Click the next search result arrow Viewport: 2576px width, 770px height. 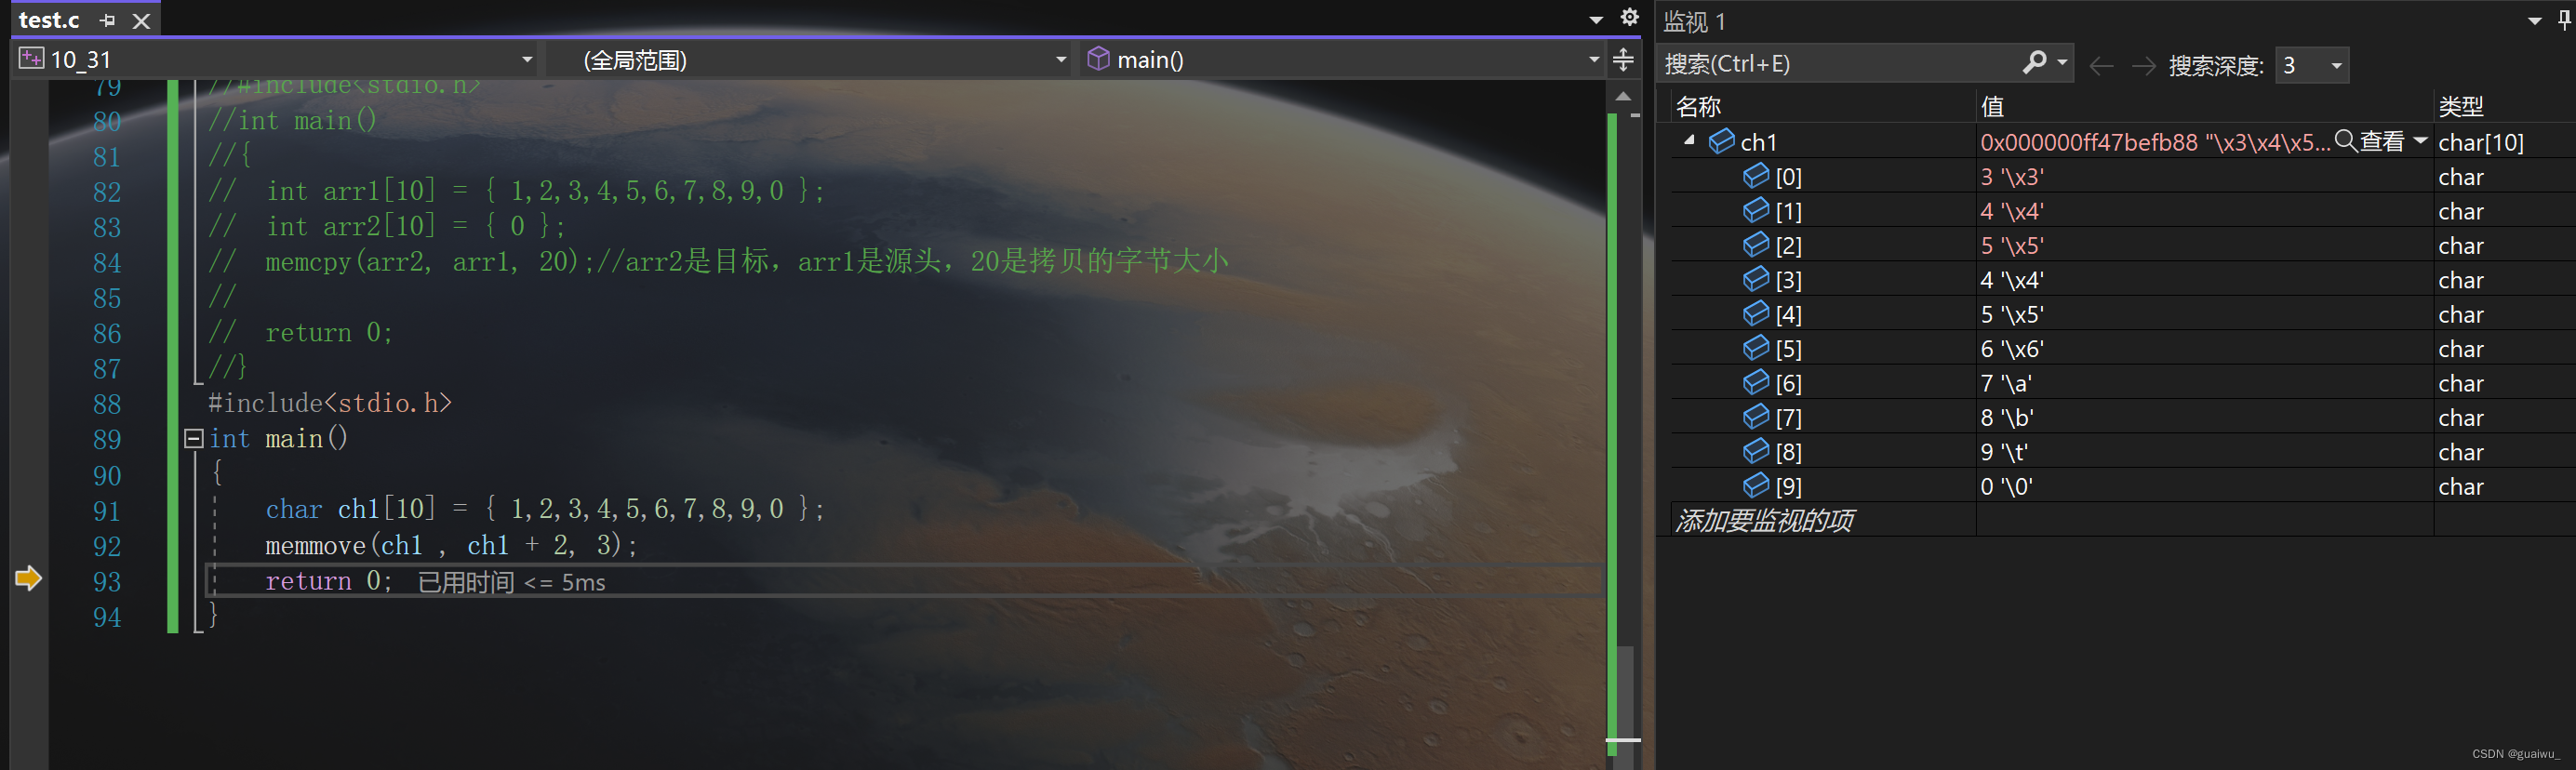[2143, 66]
